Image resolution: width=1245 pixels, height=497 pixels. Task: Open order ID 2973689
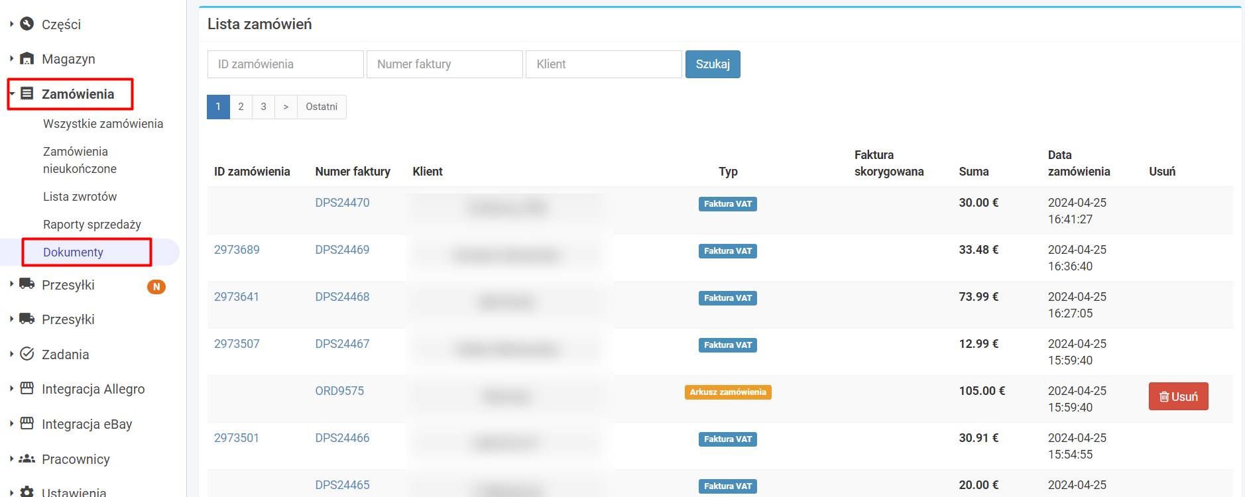tap(237, 250)
